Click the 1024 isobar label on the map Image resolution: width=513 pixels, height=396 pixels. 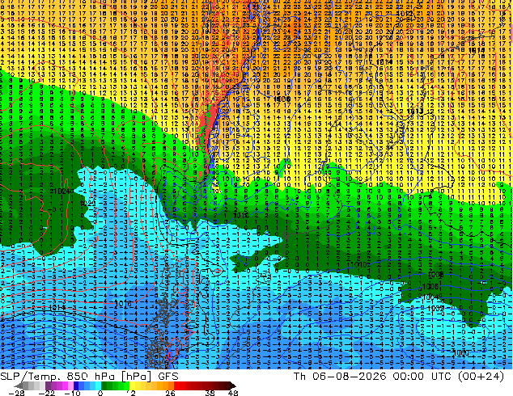[x=61, y=192]
